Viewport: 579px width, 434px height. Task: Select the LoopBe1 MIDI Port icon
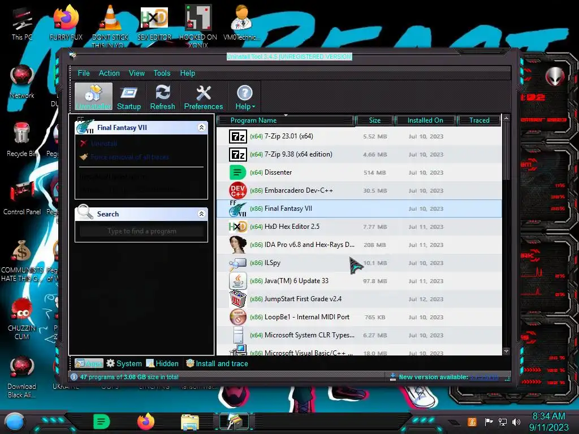(x=238, y=317)
